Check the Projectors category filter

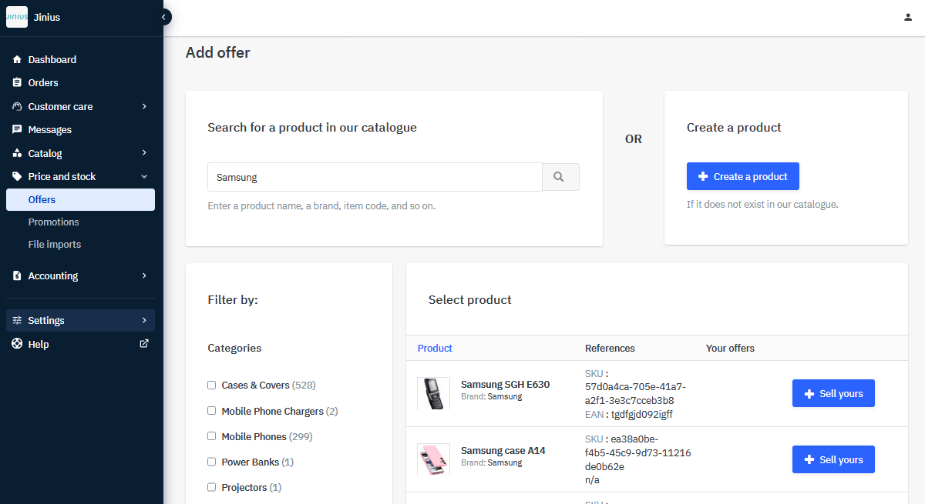pyautogui.click(x=211, y=486)
